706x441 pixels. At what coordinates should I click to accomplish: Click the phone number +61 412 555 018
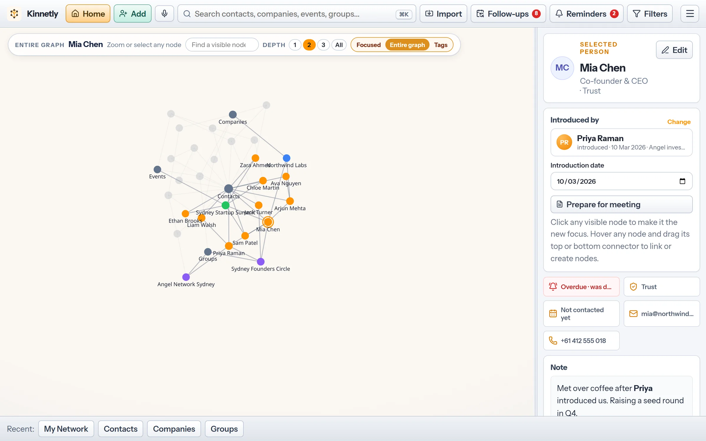pos(581,340)
